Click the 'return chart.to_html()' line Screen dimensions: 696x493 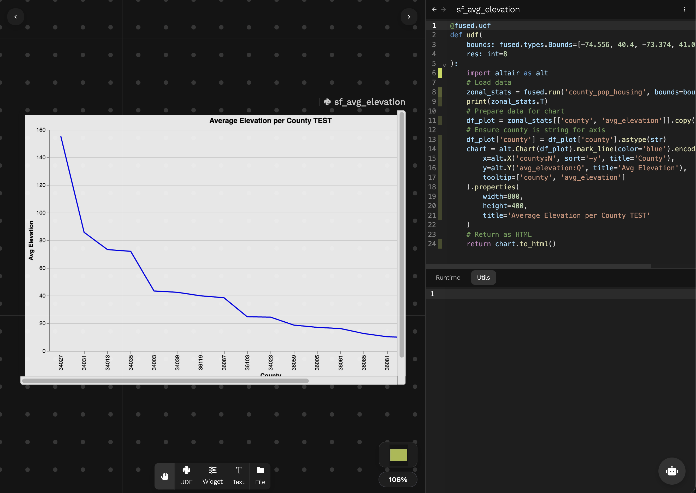[511, 244]
